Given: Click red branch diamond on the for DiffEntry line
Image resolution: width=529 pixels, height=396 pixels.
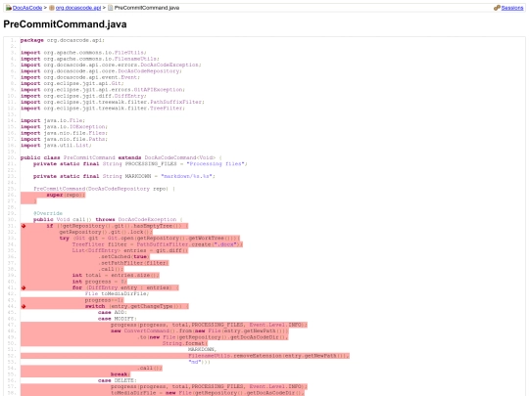Looking at the screenshot, I should point(24,287).
